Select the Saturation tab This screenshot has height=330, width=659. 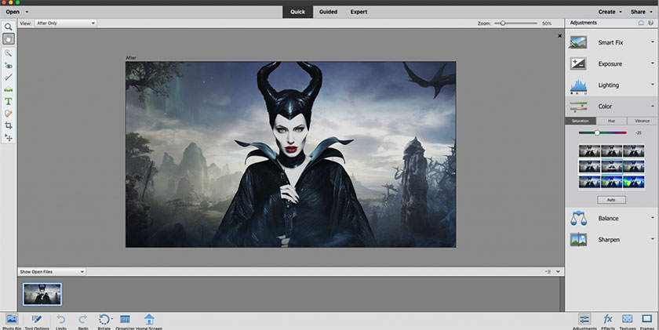click(x=581, y=121)
